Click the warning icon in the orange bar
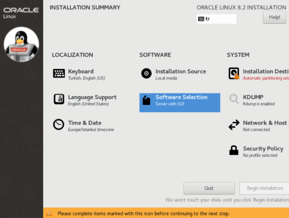289x218 pixels. click(x=49, y=213)
